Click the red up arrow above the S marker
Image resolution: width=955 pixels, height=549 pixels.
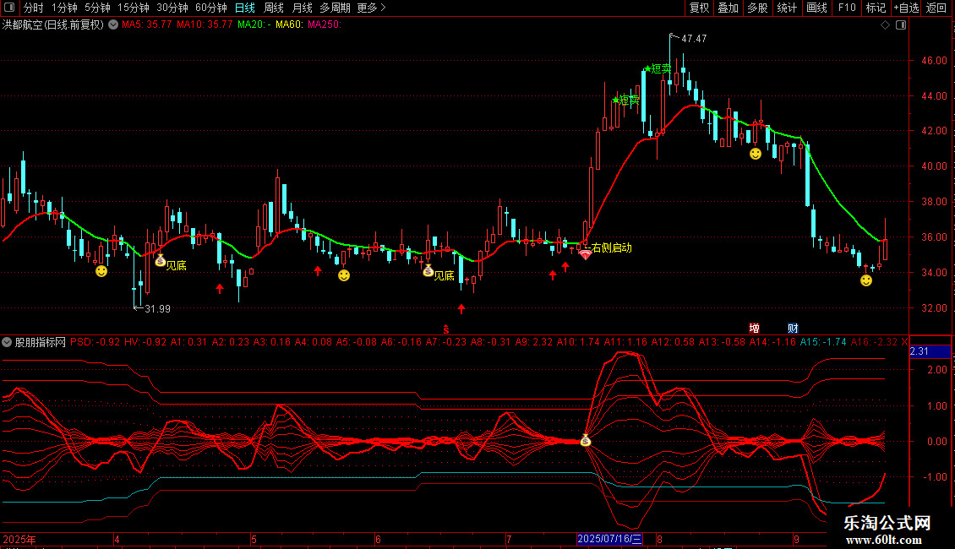[461, 309]
